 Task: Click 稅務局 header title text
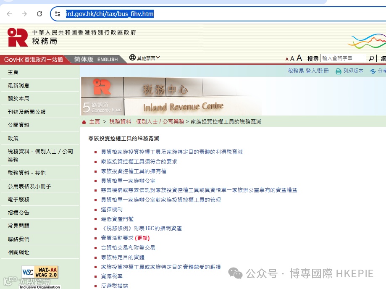point(45,41)
